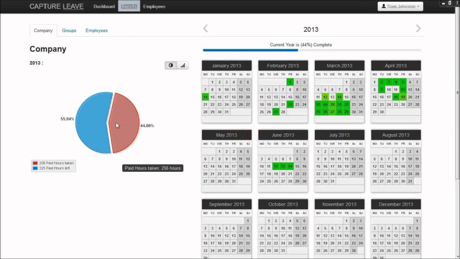Click February 1 green calendar cell
The image size is (460, 259).
pos(290,82)
